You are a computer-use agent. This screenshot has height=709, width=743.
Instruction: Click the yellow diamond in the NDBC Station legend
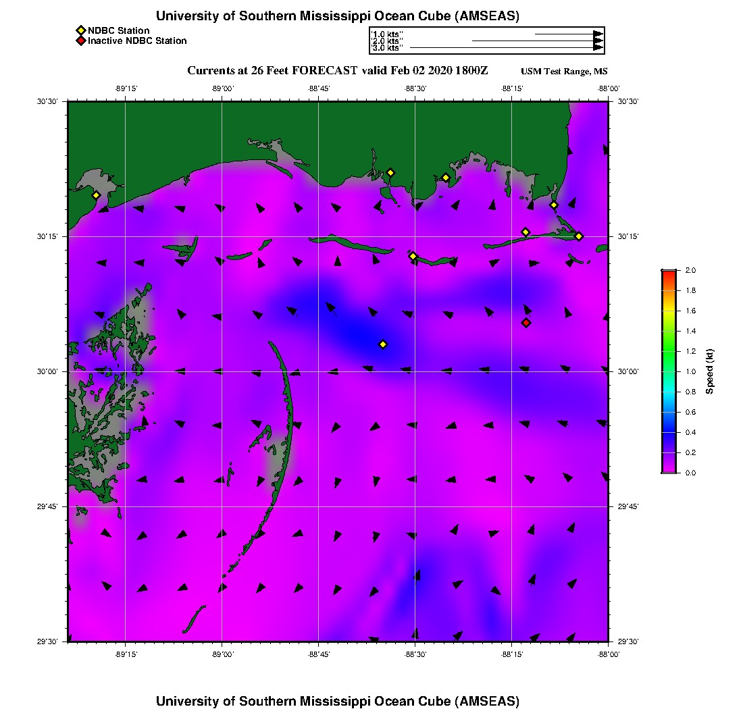[80, 30]
